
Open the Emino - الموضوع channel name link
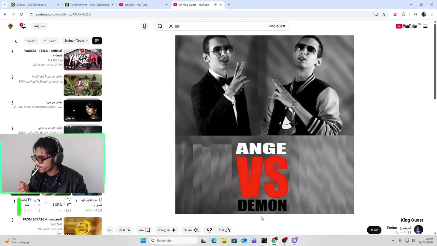[399, 228]
